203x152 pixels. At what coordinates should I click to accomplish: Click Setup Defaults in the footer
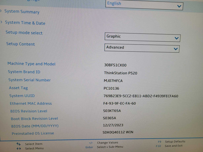pos(175,142)
